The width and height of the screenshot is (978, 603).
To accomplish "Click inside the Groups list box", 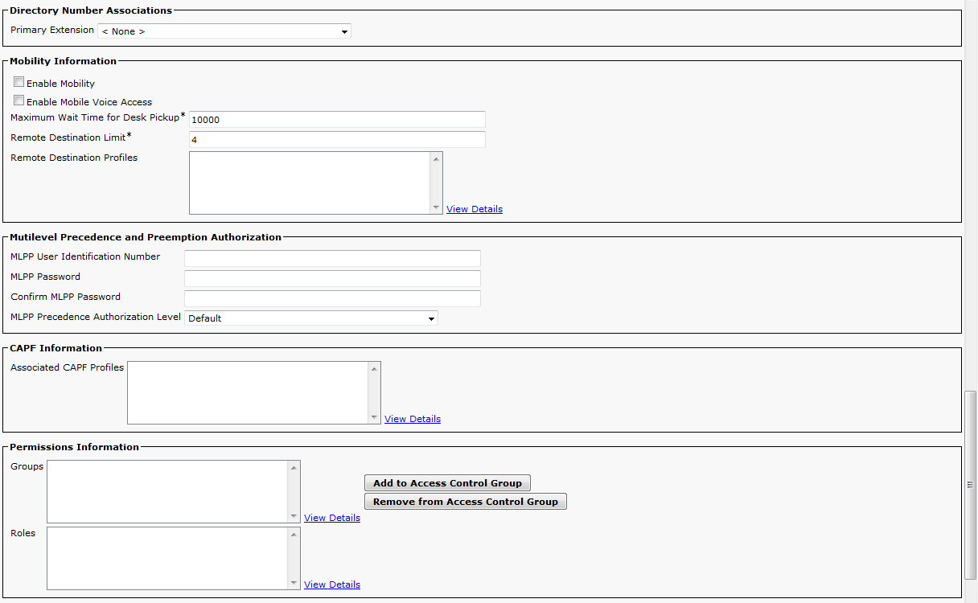I will click(167, 491).
